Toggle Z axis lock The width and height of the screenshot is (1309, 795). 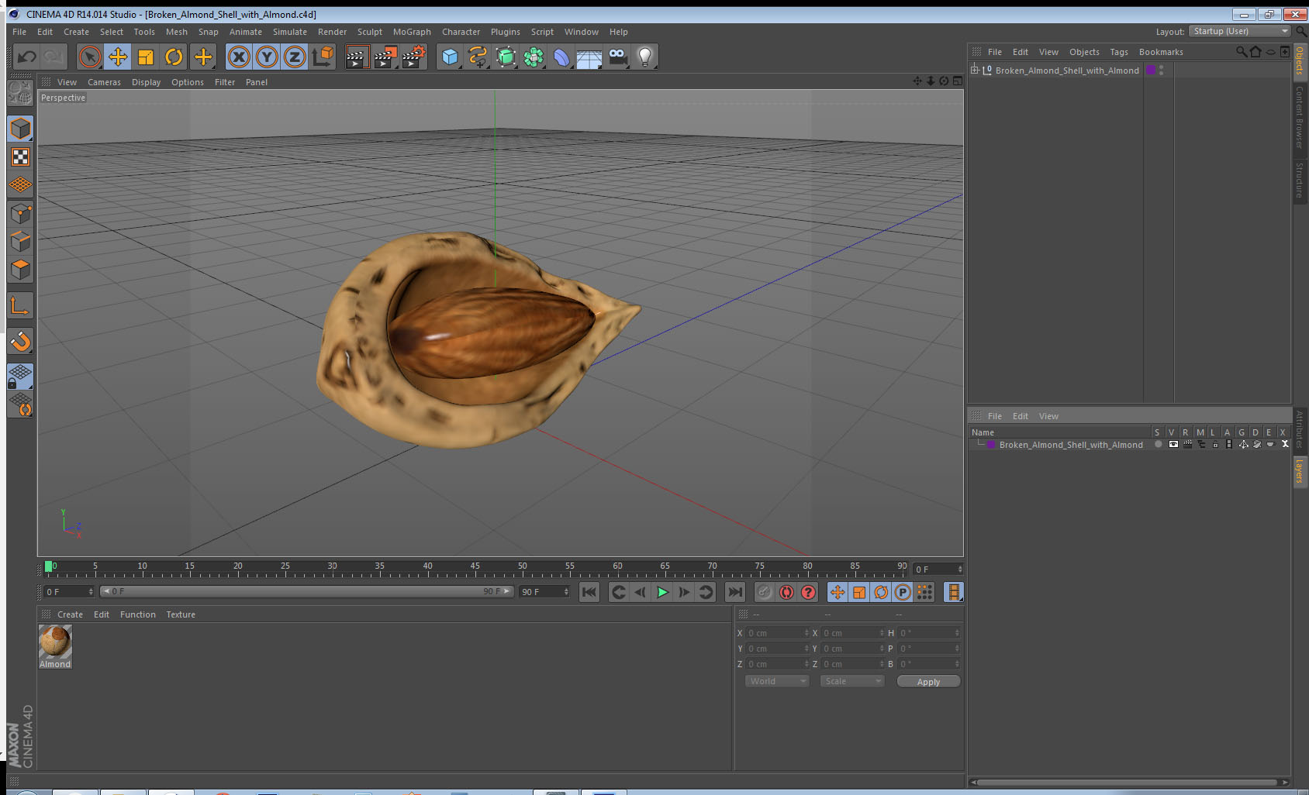(295, 57)
